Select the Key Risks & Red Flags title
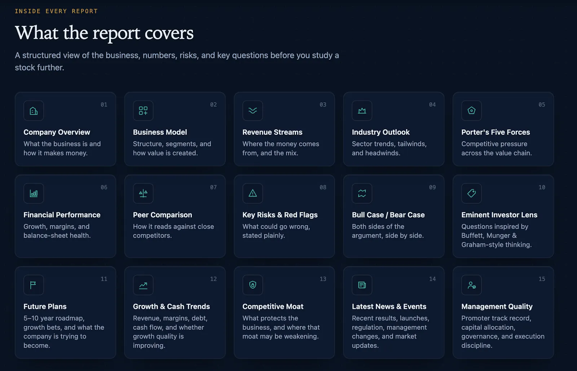Viewport: 577px width, 371px height. coord(280,215)
